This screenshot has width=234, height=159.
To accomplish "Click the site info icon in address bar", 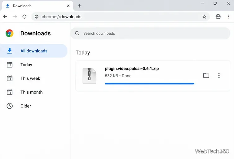I will click(x=37, y=16).
